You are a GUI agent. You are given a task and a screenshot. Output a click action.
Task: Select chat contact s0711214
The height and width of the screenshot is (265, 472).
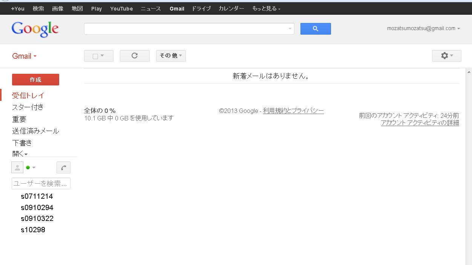[x=37, y=196]
